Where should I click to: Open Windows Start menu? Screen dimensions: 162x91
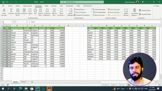coord(3,89)
